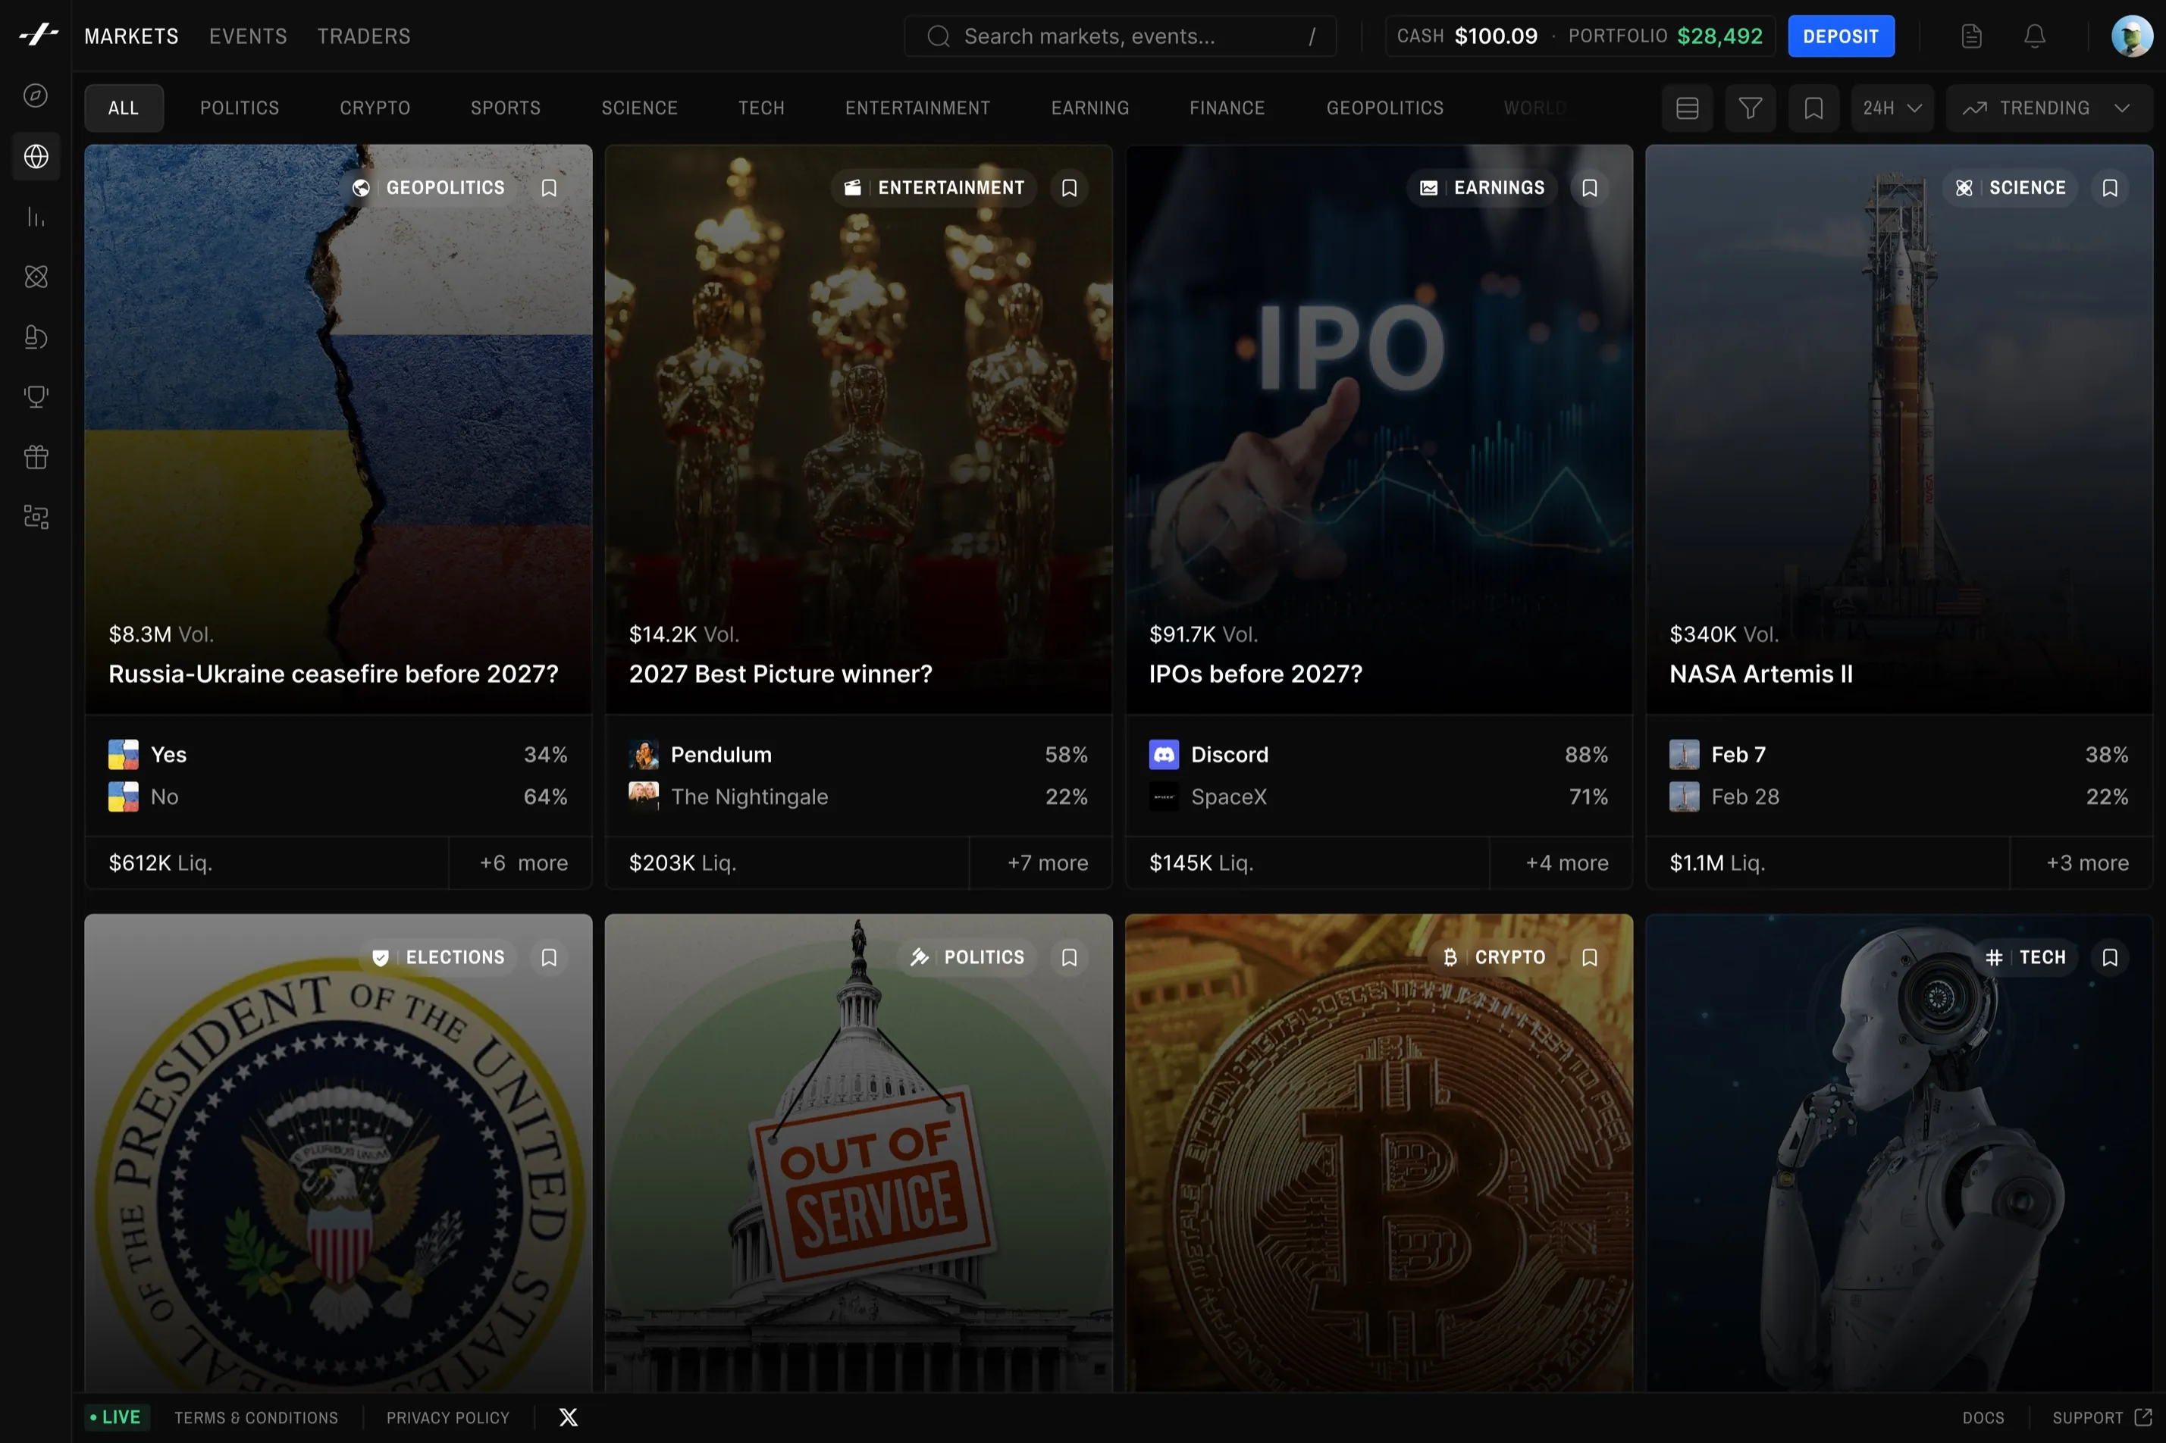Viewport: 2166px width, 1443px height.
Task: Select the All category tab
Action: (x=124, y=108)
